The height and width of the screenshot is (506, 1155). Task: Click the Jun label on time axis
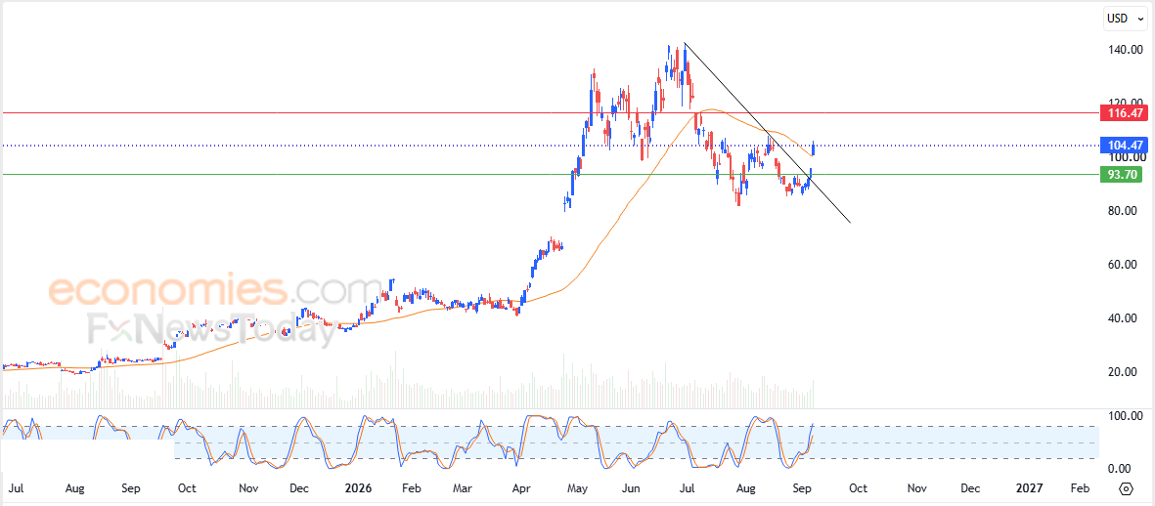coord(632,488)
